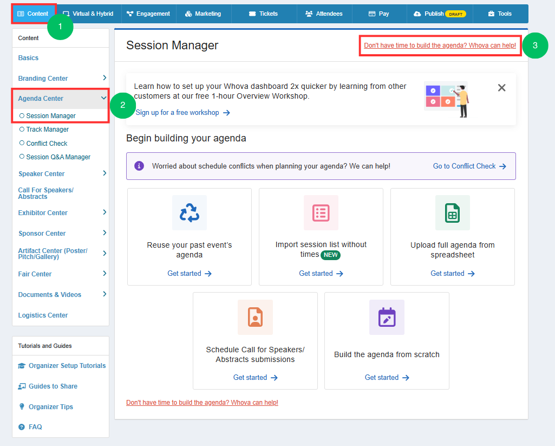
Task: Click the Tools briefcase icon
Action: pyautogui.click(x=491, y=14)
